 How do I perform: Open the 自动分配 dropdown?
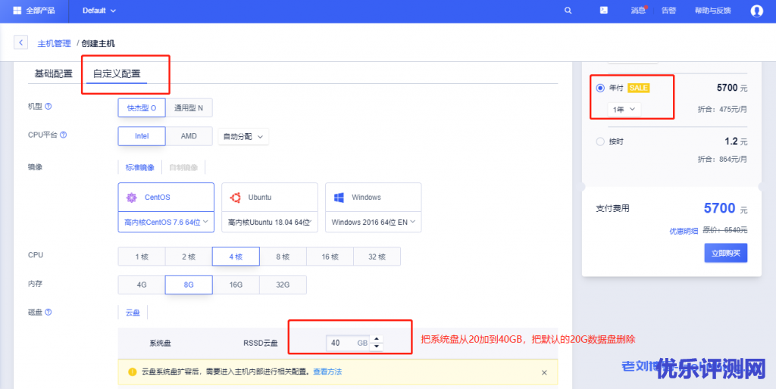pyautogui.click(x=243, y=136)
